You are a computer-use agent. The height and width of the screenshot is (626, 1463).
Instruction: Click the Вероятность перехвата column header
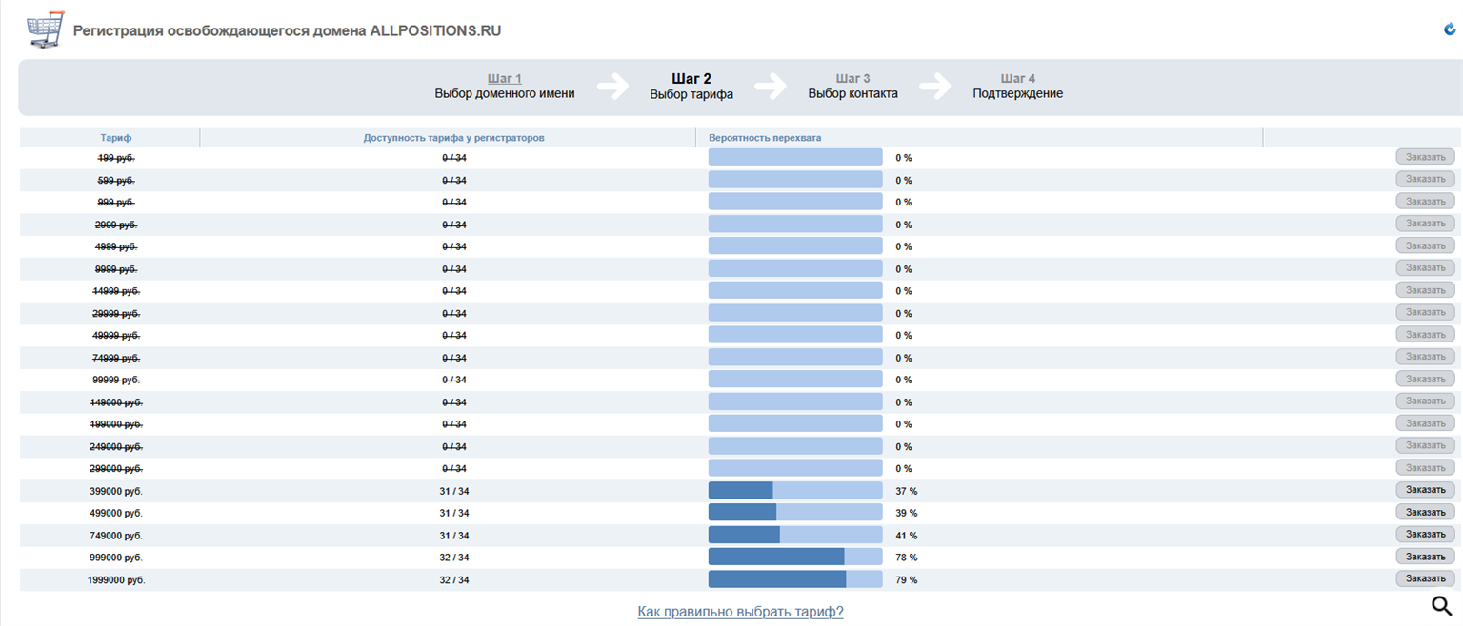(765, 138)
